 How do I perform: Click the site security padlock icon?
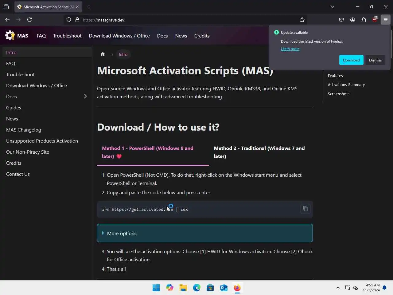click(77, 20)
